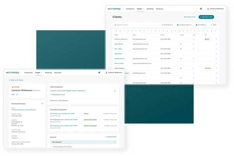Click the ACTIVE status badge for 111 Gresham Ave
The width and height of the screenshot is (234, 156).
[x=86, y=114]
